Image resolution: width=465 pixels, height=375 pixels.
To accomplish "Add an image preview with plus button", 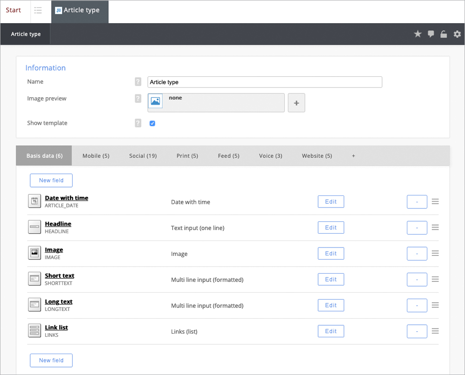I will click(x=296, y=103).
